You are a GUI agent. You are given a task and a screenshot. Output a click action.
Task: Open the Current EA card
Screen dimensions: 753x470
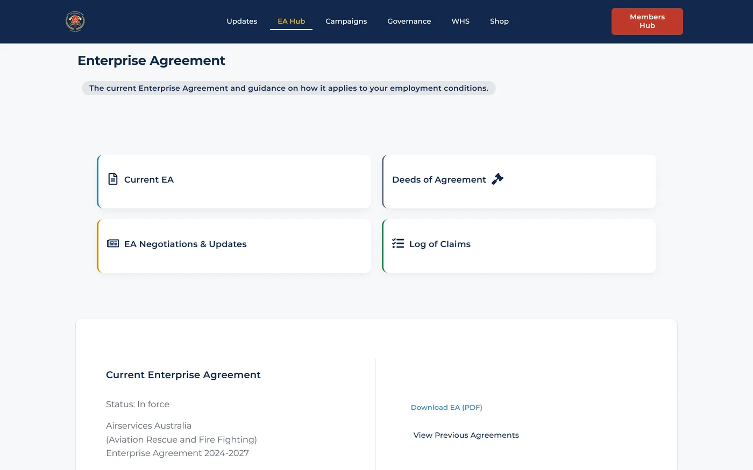pos(234,182)
